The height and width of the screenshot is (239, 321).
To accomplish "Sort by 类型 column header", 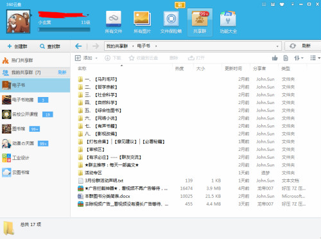I will pos(286,69).
